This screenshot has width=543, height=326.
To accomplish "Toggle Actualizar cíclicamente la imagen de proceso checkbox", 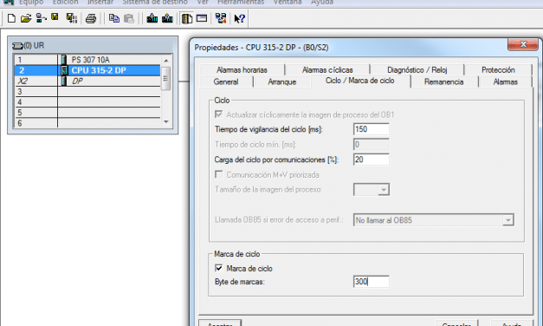I will click(x=218, y=114).
